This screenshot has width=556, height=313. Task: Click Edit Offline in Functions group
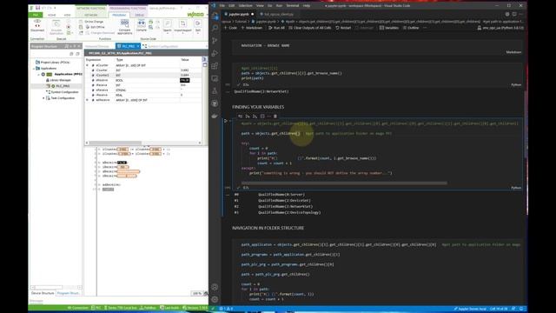pos(95,27)
